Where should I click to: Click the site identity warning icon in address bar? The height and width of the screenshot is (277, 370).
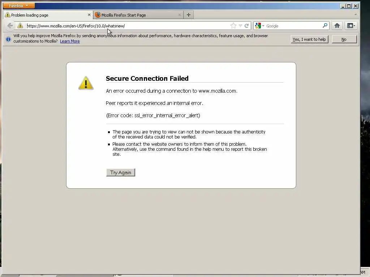pos(20,26)
